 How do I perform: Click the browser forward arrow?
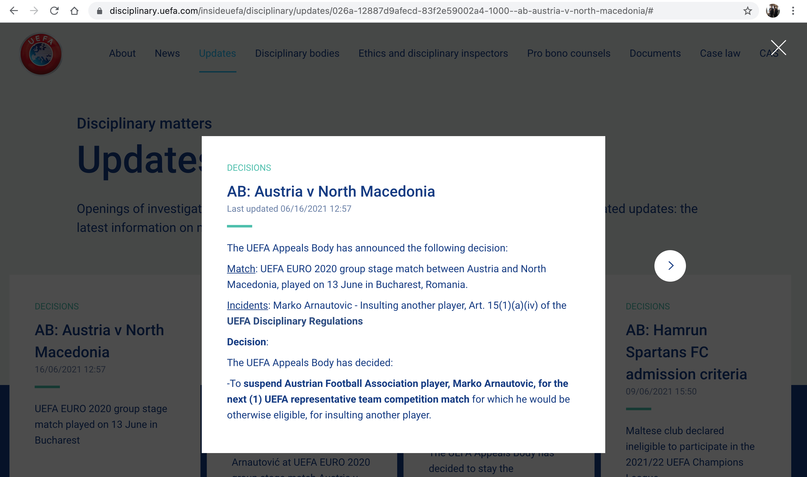click(x=34, y=11)
